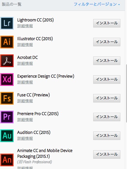Click the Animate CC An icon
Viewport: 127px width, 169px height.
coord(7,160)
